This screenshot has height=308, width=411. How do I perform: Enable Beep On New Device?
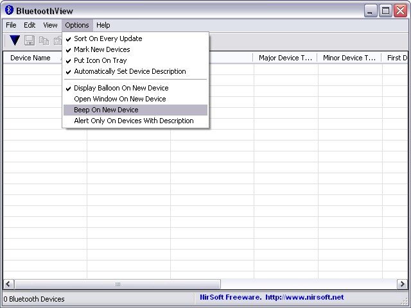[x=136, y=110]
